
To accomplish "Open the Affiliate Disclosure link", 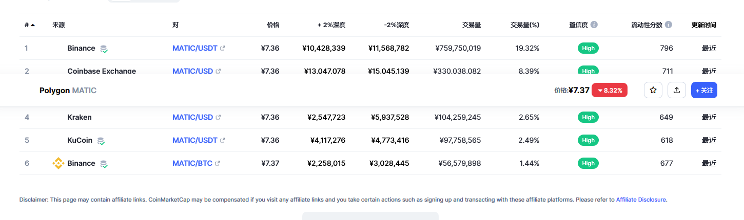I will (641, 200).
